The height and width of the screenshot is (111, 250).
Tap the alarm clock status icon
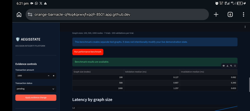pos(217,3)
